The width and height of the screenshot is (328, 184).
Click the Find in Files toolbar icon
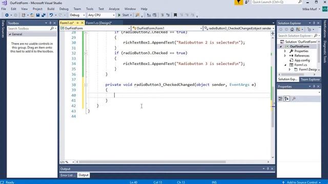click(x=137, y=15)
